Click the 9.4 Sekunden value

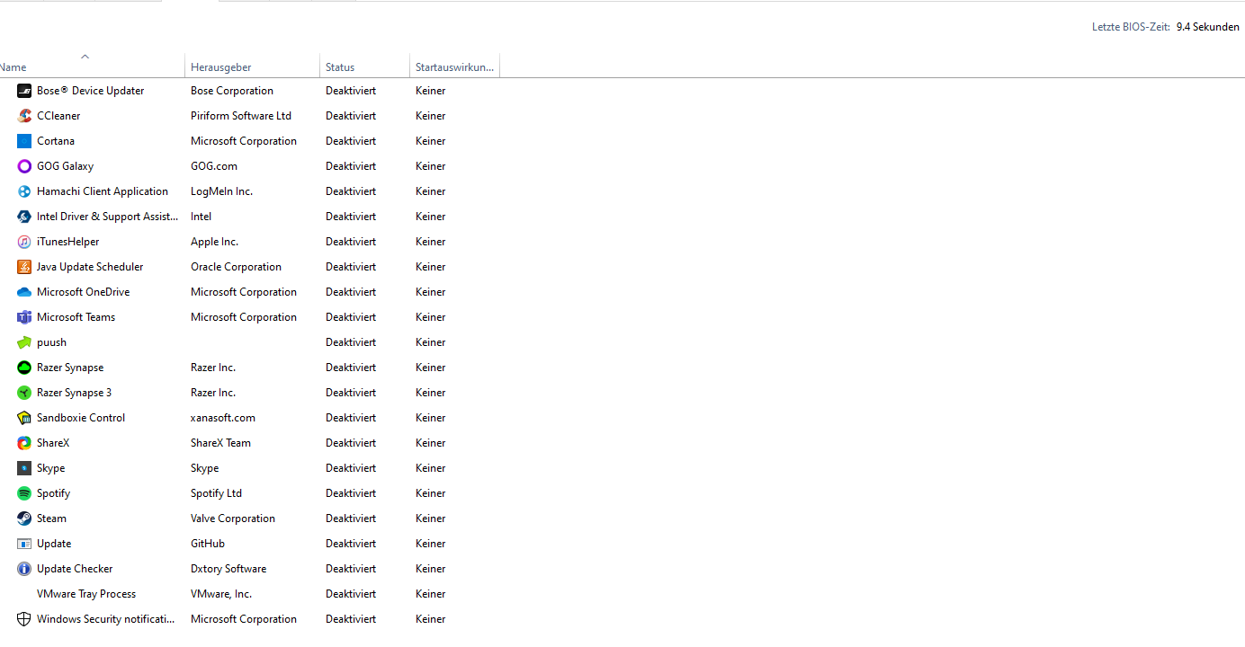point(1208,27)
